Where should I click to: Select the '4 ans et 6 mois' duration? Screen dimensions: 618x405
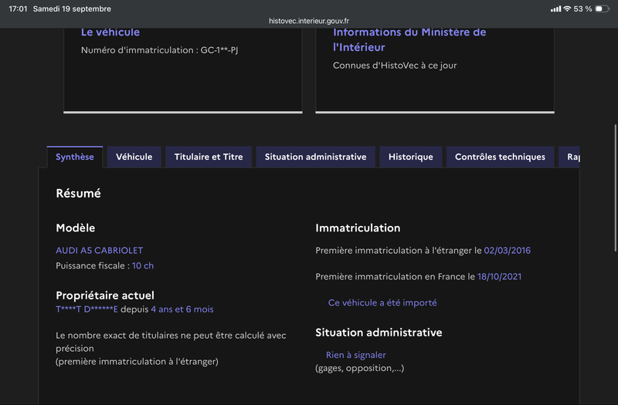182,309
